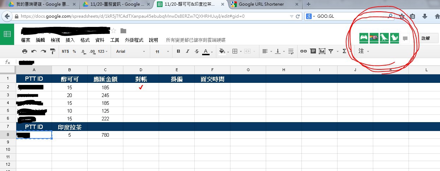Open a new browser tab
440x171 pixels.
tap(309, 4)
